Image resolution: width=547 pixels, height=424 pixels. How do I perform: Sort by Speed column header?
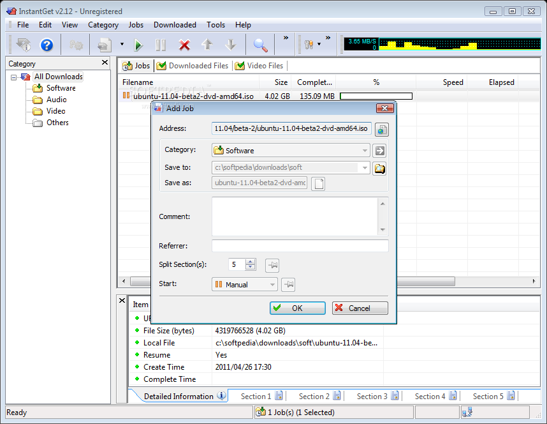pyautogui.click(x=442, y=82)
